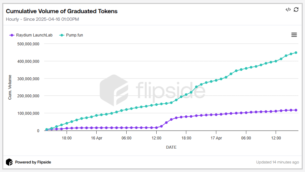305x172 pixels.
Task: Toggle Pump.fun series visibility
Action: click(x=75, y=35)
